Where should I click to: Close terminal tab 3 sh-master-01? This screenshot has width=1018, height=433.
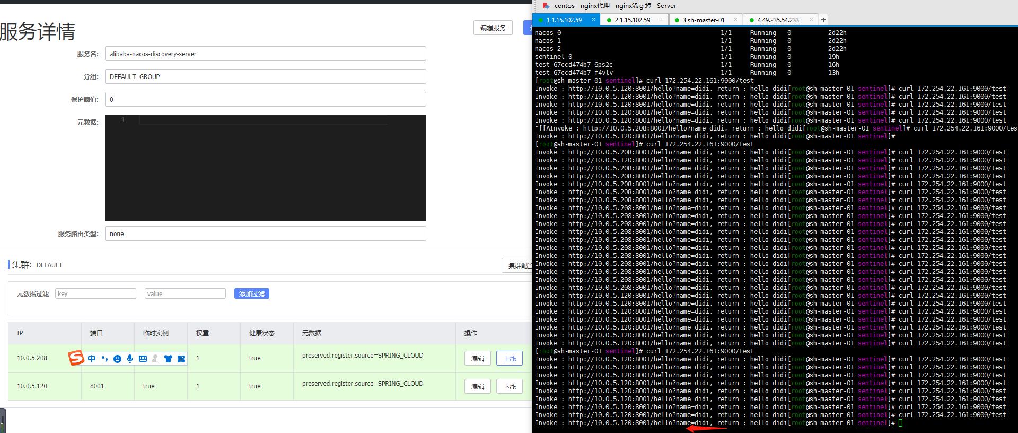pyautogui.click(x=735, y=20)
